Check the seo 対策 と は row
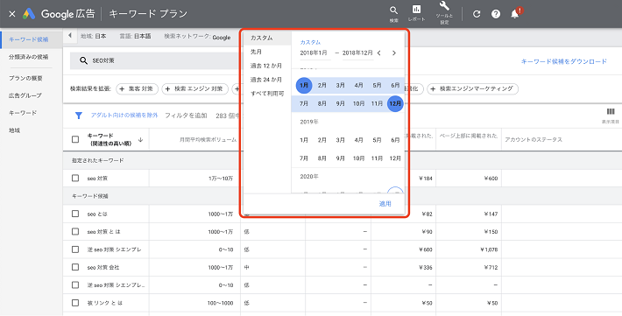622x316 pixels. coord(75,232)
